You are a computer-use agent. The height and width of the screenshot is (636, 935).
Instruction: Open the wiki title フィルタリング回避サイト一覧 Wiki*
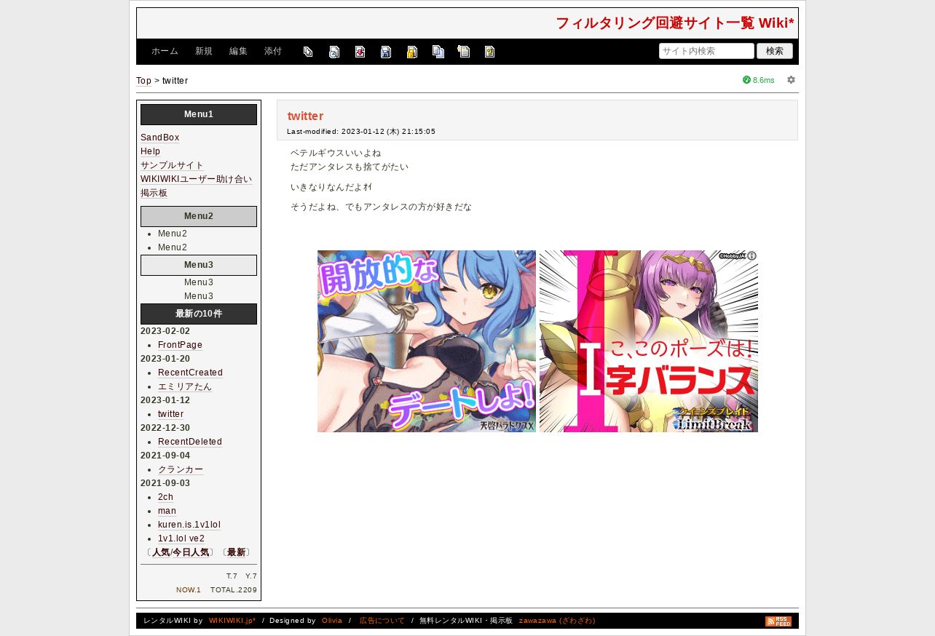tap(674, 23)
